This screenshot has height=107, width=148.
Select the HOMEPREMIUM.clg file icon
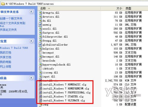coord(40,89)
